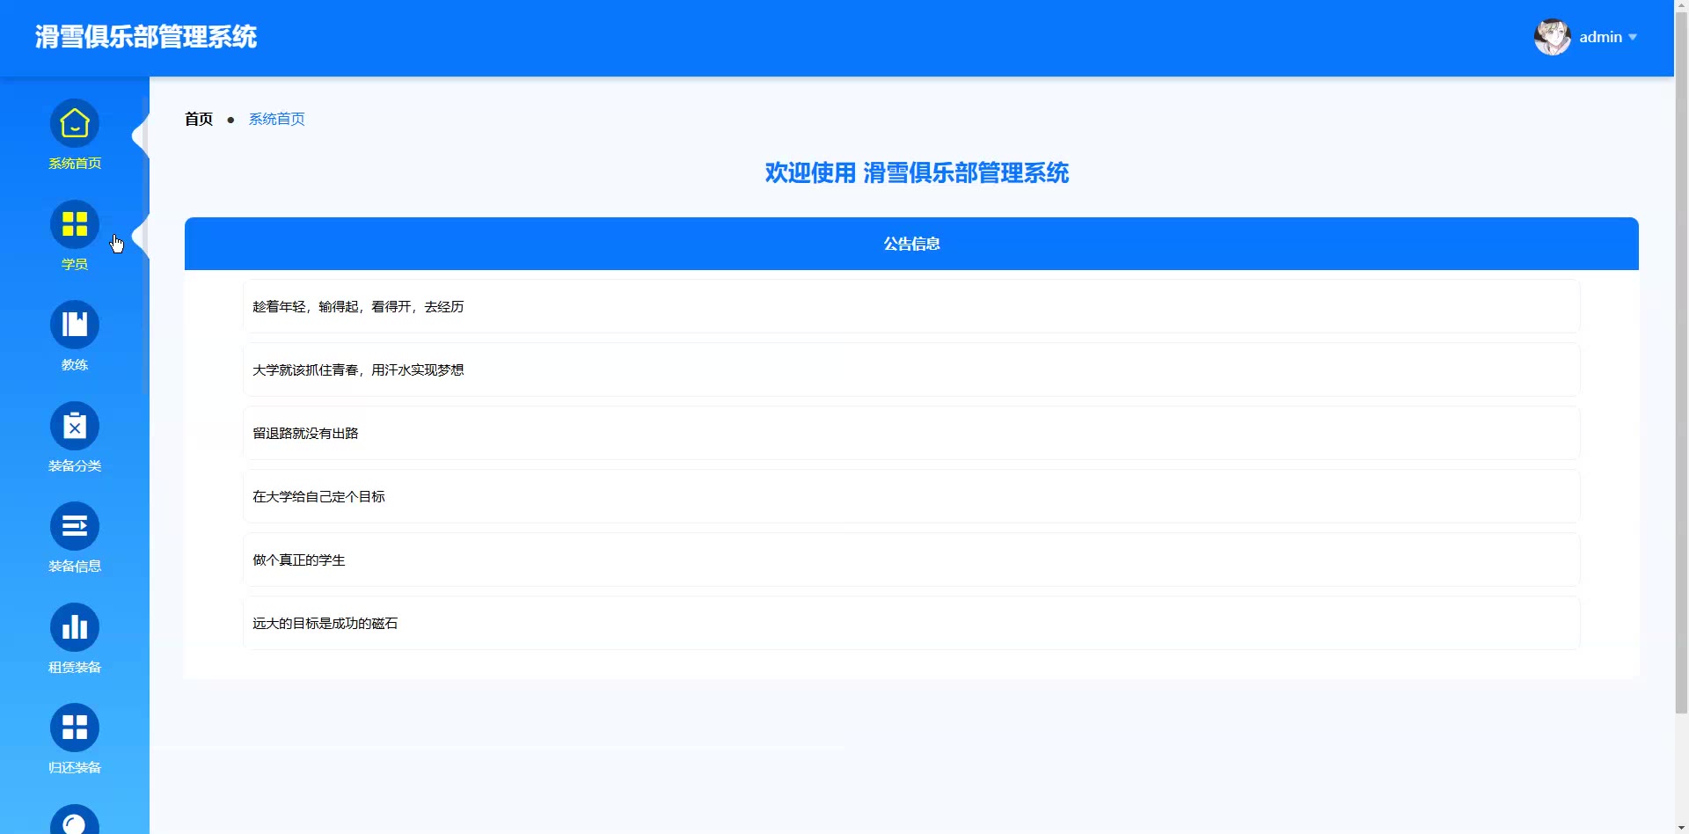The width and height of the screenshot is (1689, 834).
Task: Open announcement 在大学给自己定个目标
Action: point(911,496)
